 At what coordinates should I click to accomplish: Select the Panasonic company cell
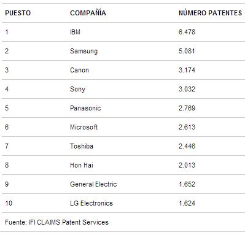click(85, 108)
